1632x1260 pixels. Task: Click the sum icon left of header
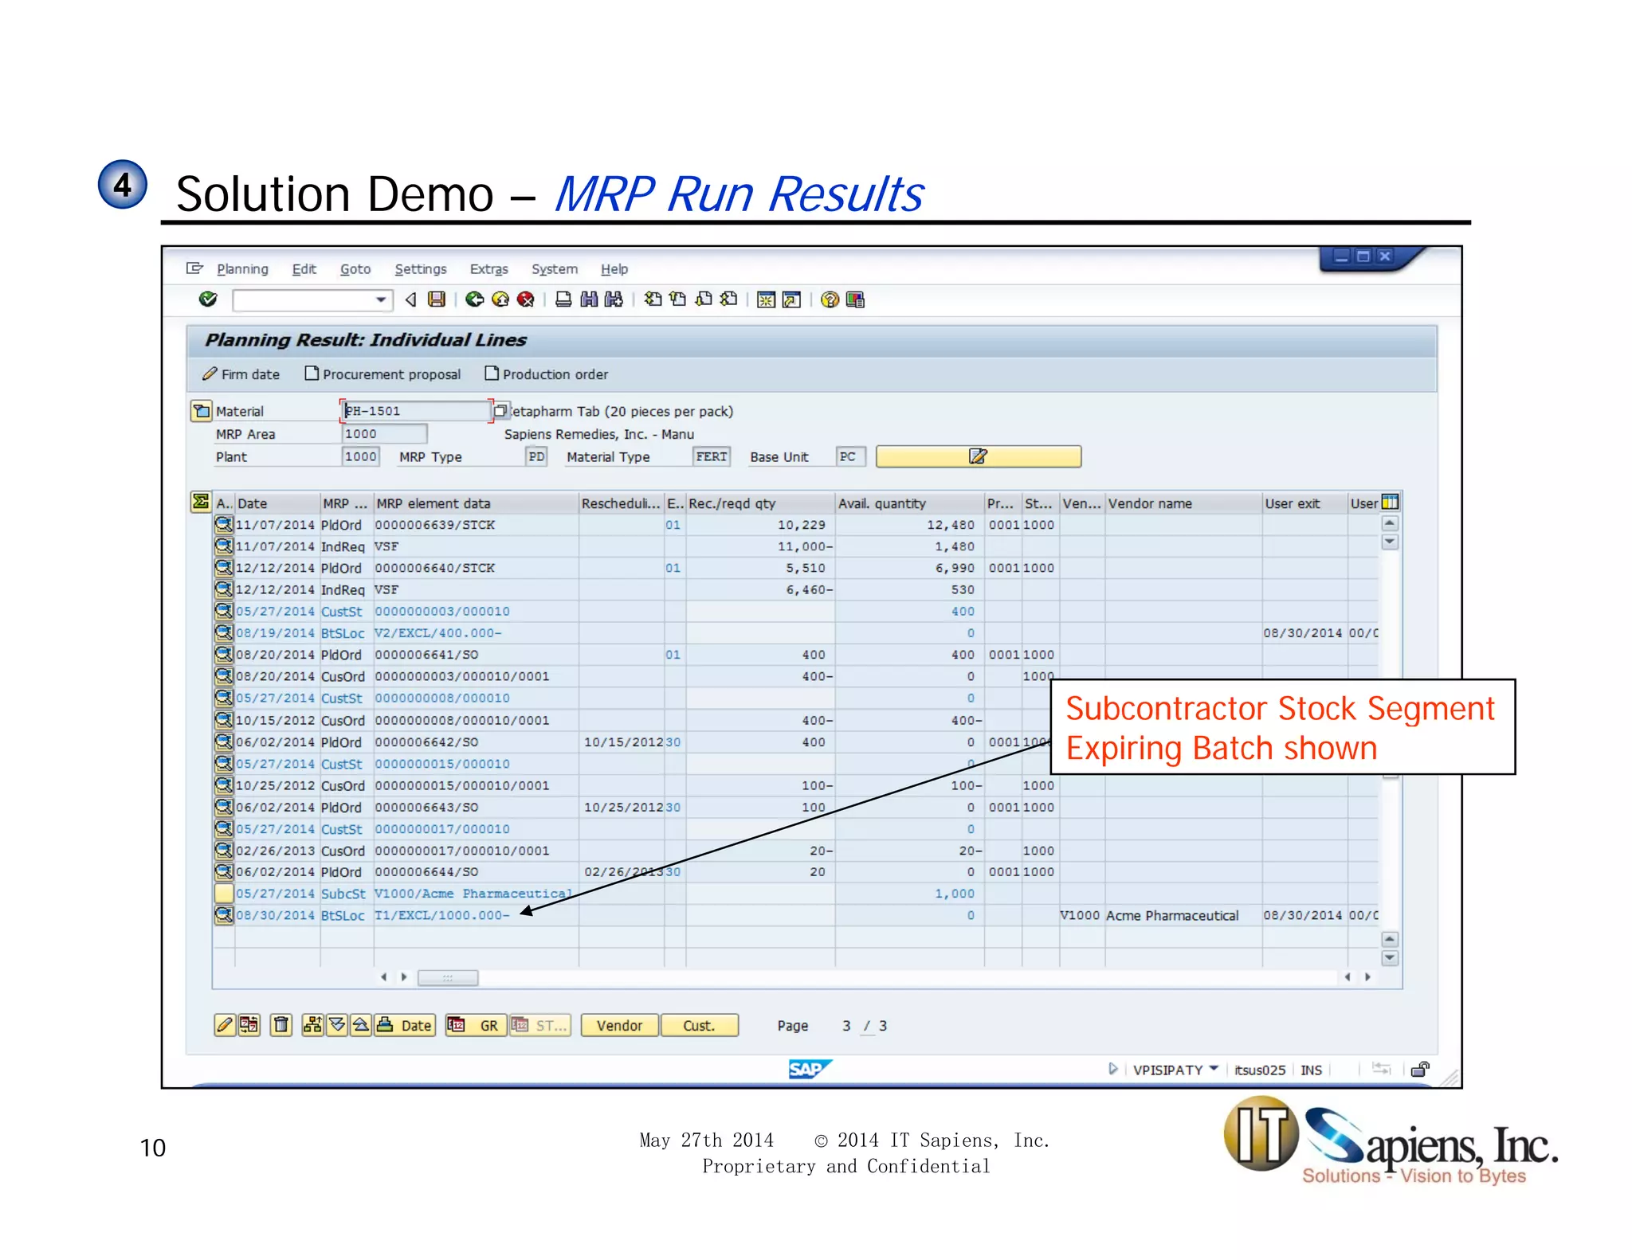201,502
